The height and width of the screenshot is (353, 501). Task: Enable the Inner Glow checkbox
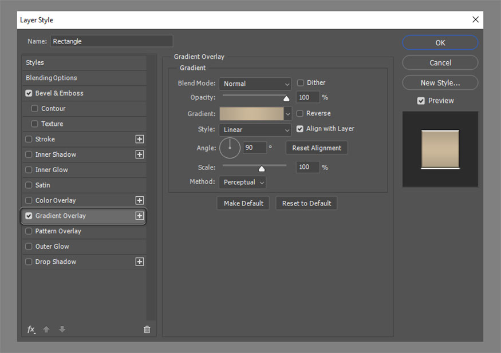coord(29,170)
